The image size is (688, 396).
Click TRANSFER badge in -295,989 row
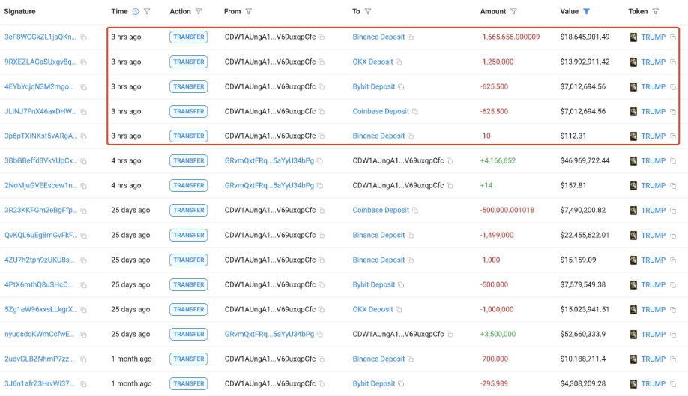tap(188, 384)
